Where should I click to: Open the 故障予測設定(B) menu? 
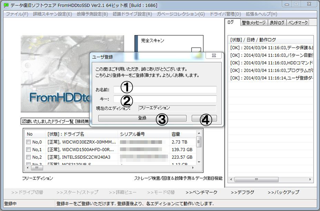92,14
